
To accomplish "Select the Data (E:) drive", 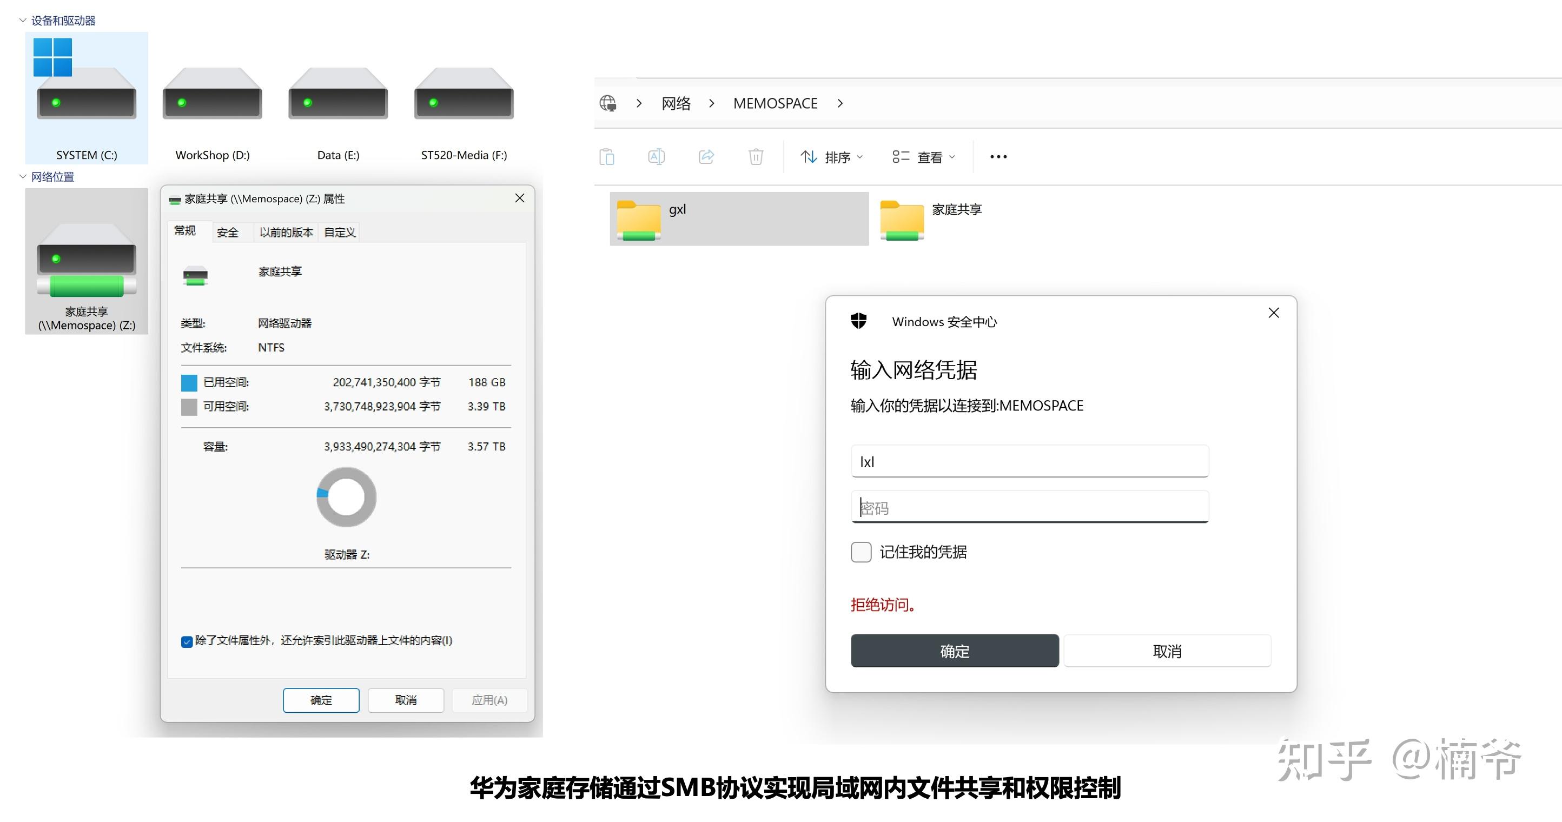I will coord(337,114).
